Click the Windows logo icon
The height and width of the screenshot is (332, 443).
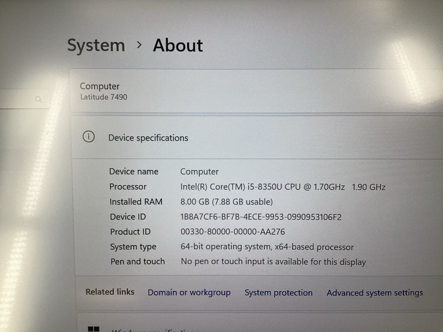pos(93,329)
